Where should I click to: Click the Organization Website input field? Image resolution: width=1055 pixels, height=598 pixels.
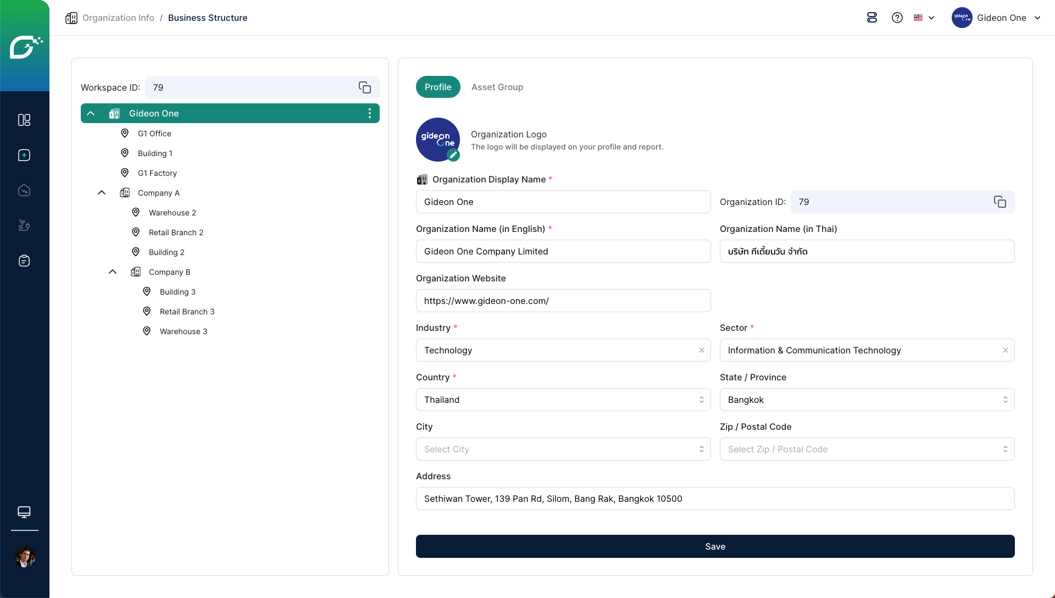(x=563, y=301)
